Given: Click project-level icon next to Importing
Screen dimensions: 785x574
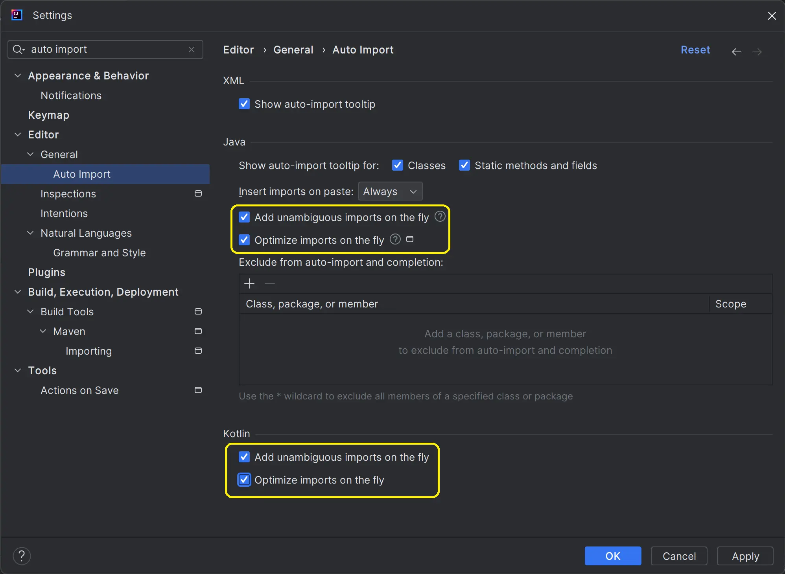Looking at the screenshot, I should 198,351.
